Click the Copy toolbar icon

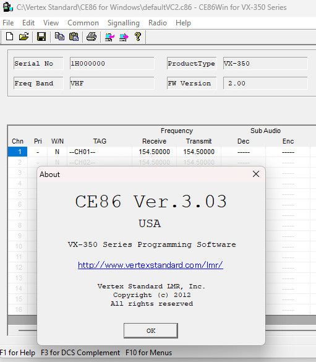(x=59, y=37)
